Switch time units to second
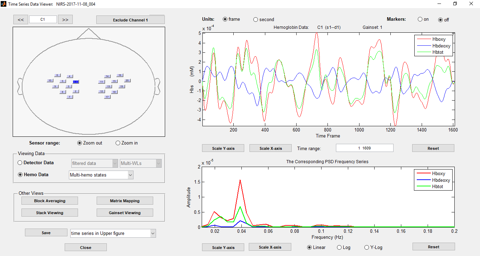Viewport: 480px width, 256px height. (256, 19)
